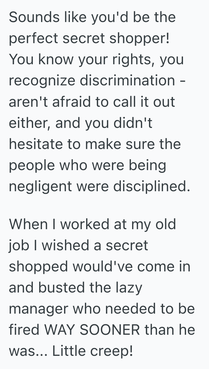Click the word "hesitate"
This screenshot has width=209, height=369.
pyautogui.click(x=36, y=144)
